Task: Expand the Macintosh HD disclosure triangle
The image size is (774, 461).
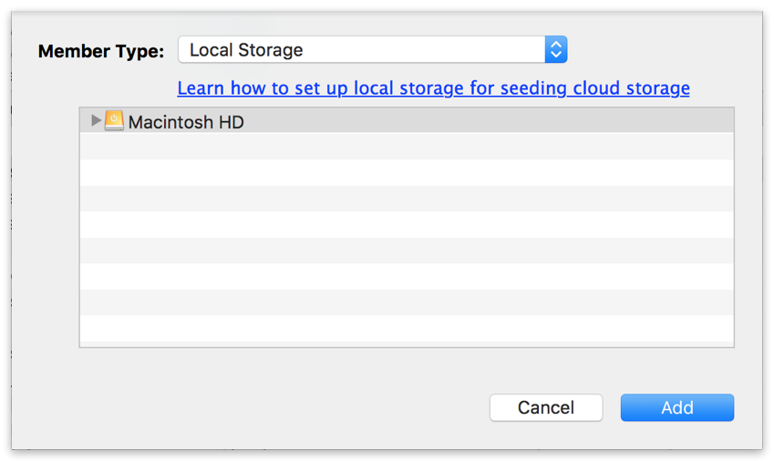Action: coord(96,120)
